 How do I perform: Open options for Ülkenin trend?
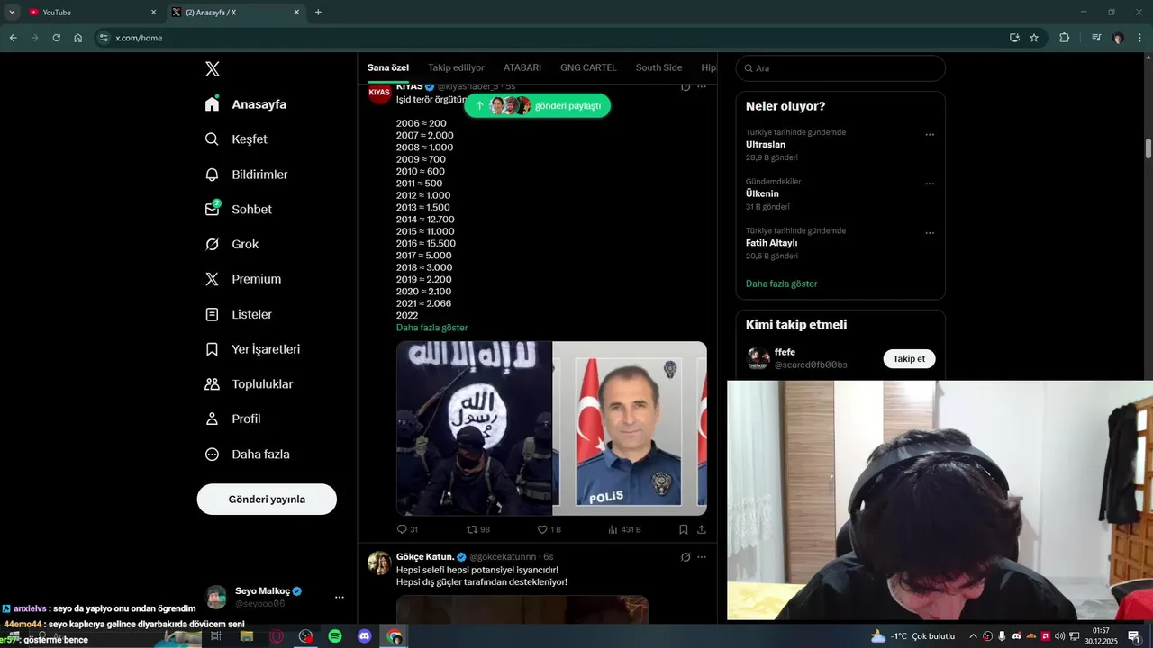(930, 184)
